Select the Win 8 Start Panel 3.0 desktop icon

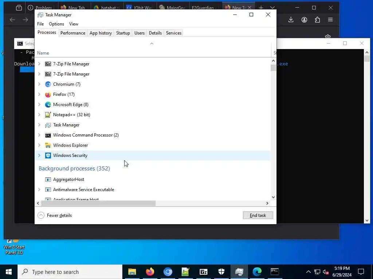tap(14, 247)
